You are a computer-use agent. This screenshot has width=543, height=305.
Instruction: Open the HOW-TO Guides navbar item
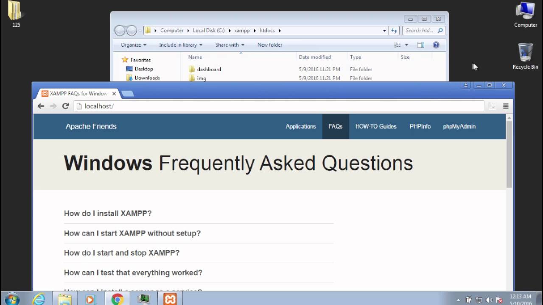(x=376, y=126)
